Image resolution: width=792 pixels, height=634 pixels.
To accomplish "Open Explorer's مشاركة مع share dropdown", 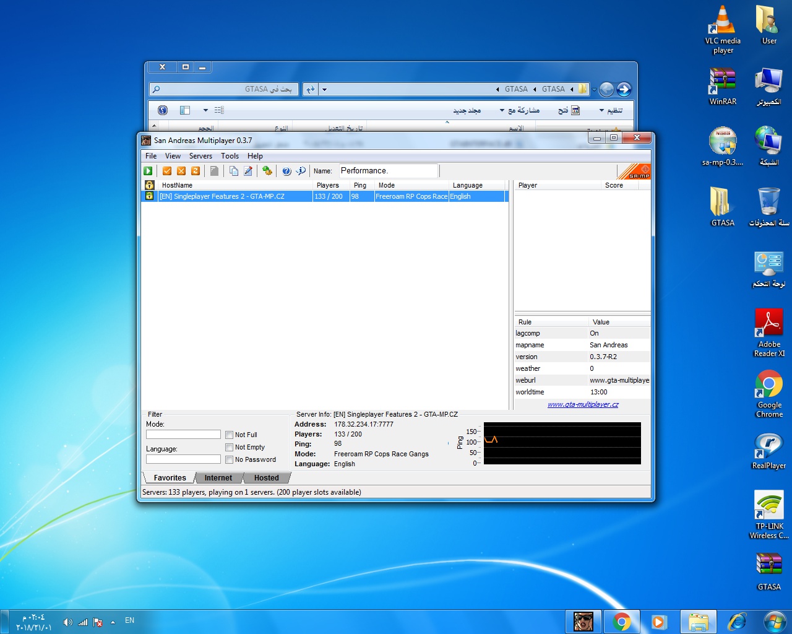I will click(x=520, y=110).
